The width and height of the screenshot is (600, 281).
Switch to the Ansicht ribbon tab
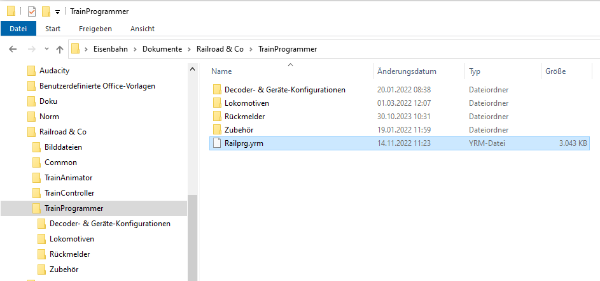coord(142,29)
